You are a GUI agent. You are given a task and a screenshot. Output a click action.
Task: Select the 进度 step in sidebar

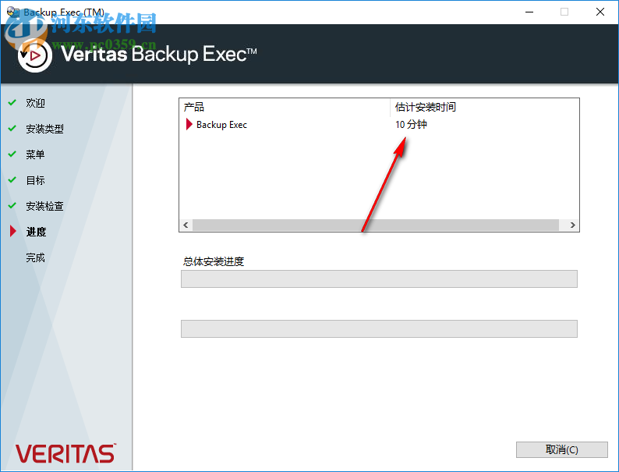[x=36, y=232]
